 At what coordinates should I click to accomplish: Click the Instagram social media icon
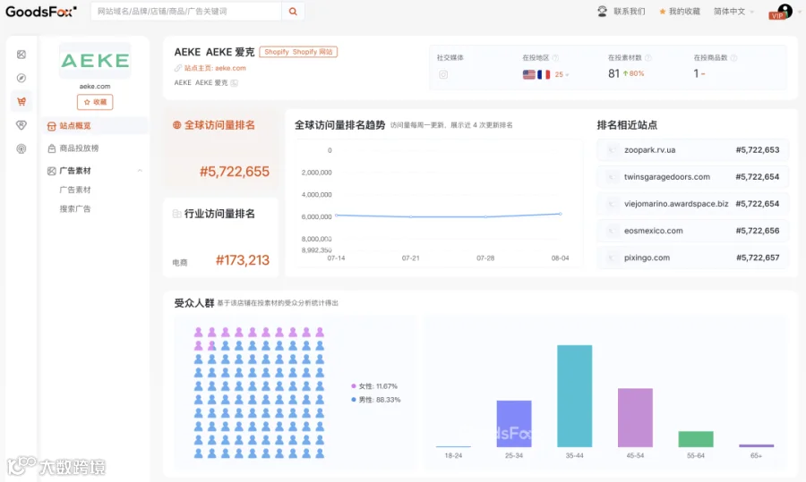443,74
